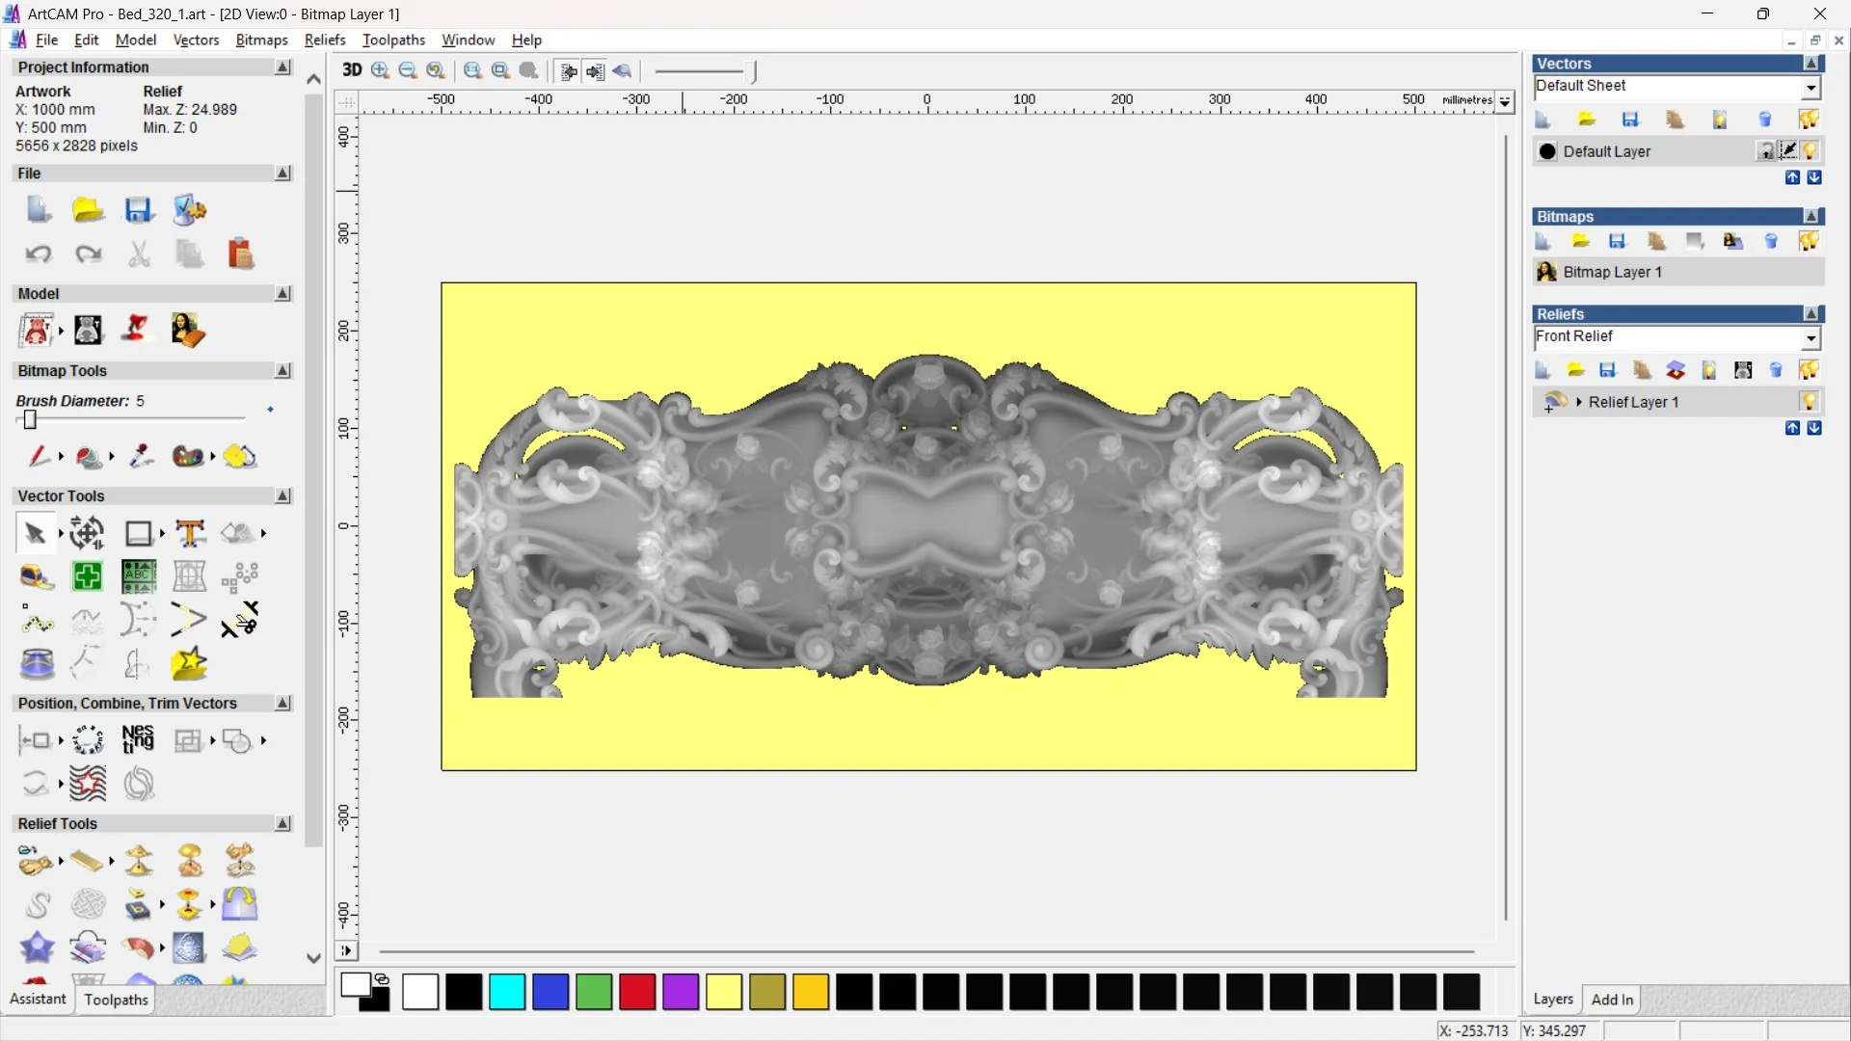Pick the cyan color swatch
Image resolution: width=1851 pixels, height=1041 pixels.
(x=507, y=992)
